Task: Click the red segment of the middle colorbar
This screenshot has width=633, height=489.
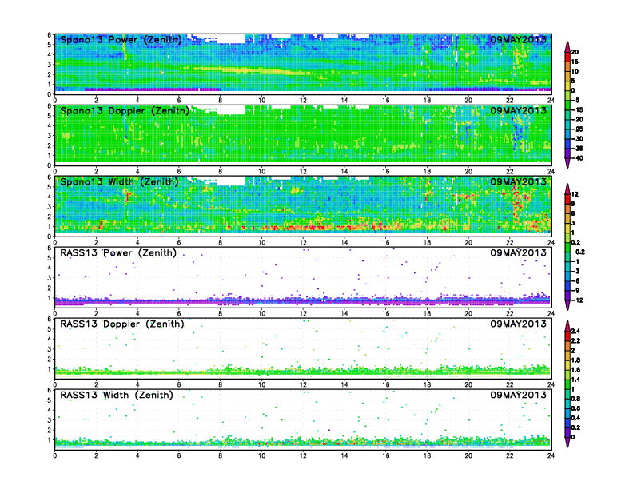Action: [567, 199]
